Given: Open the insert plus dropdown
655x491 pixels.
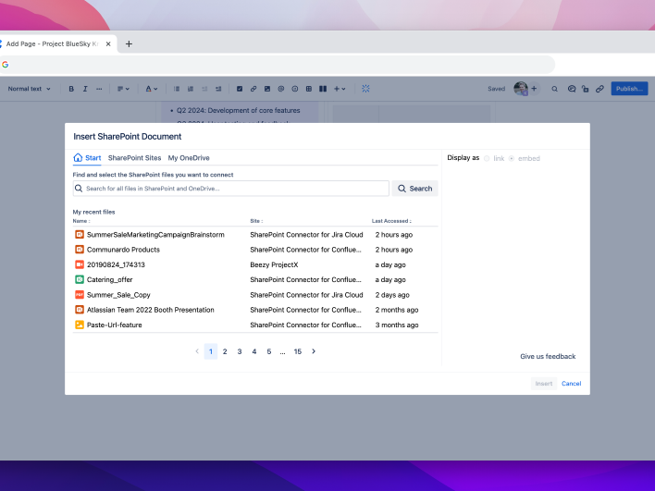Looking at the screenshot, I should point(340,89).
